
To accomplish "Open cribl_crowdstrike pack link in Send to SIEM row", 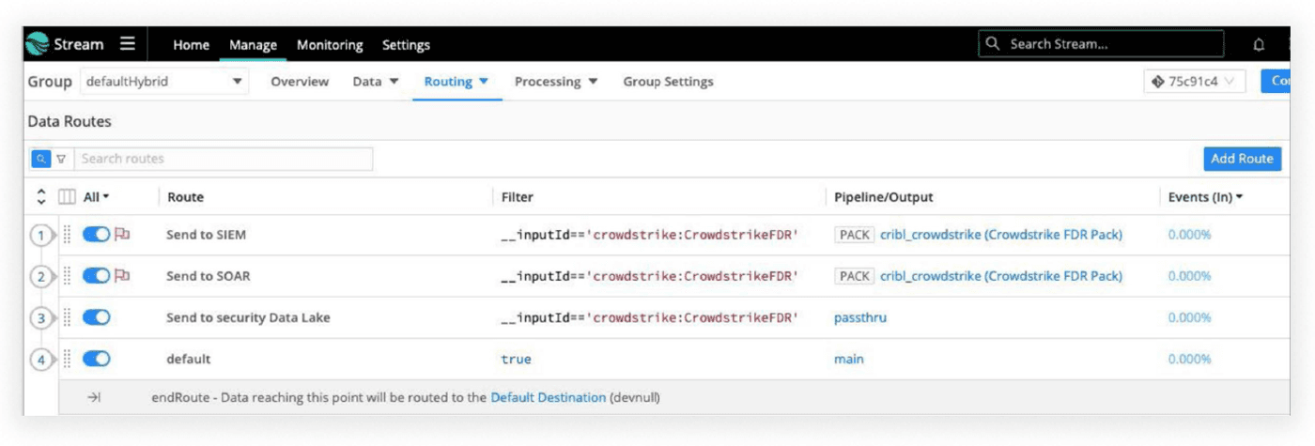I will click(1001, 235).
